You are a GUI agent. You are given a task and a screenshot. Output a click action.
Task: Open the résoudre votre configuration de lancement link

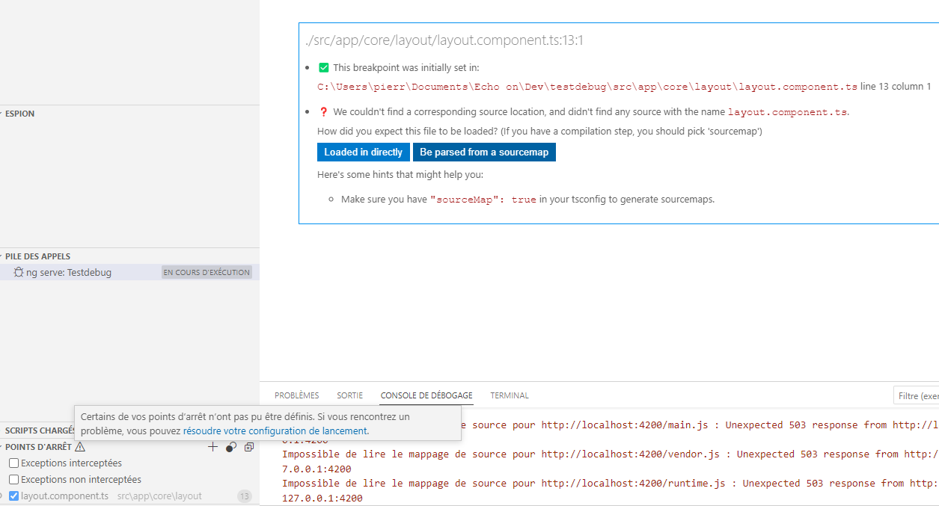point(274,431)
